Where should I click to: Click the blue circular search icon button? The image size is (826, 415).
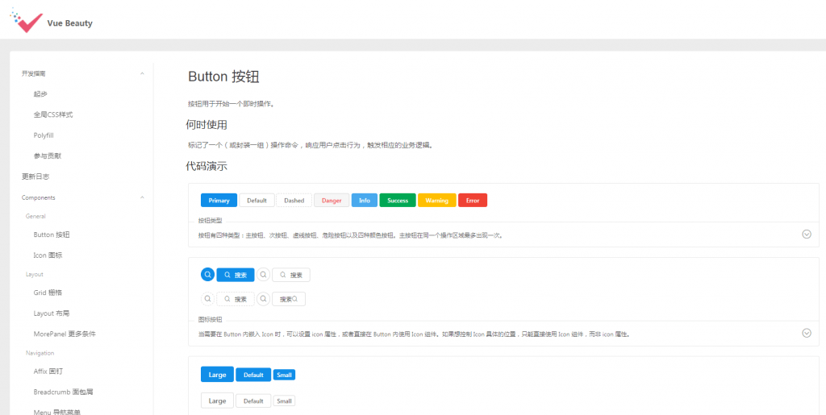coord(207,275)
